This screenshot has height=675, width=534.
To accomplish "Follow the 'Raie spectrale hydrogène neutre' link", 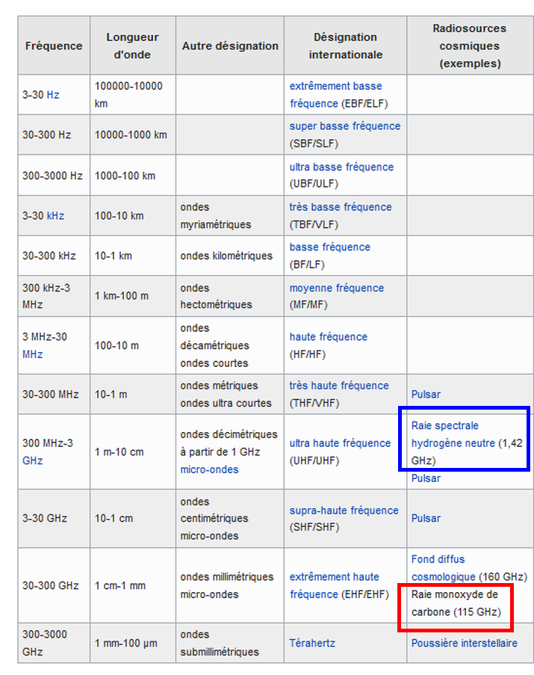I will (x=453, y=434).
